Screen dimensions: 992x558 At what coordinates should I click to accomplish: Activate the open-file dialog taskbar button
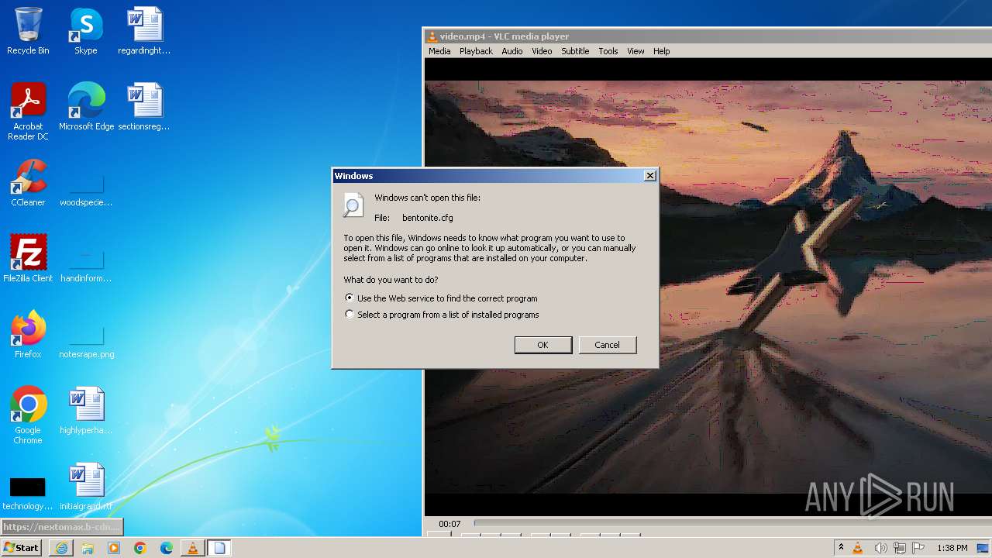pos(219,548)
